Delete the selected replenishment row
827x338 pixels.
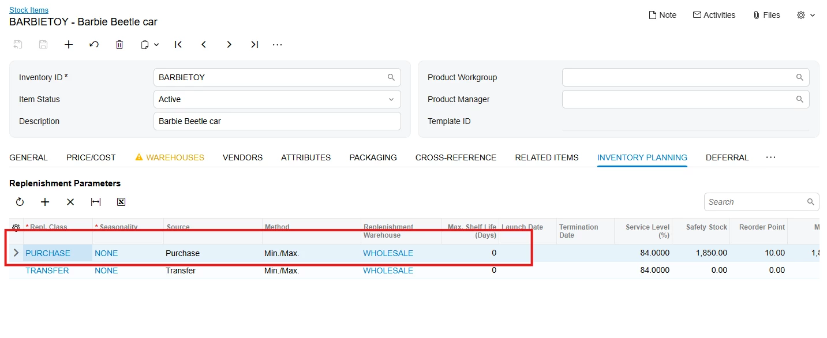pos(70,202)
